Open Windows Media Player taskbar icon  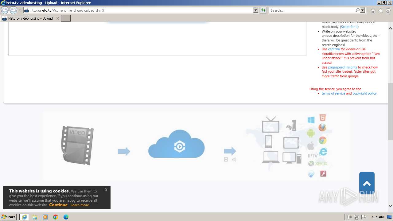(45, 217)
